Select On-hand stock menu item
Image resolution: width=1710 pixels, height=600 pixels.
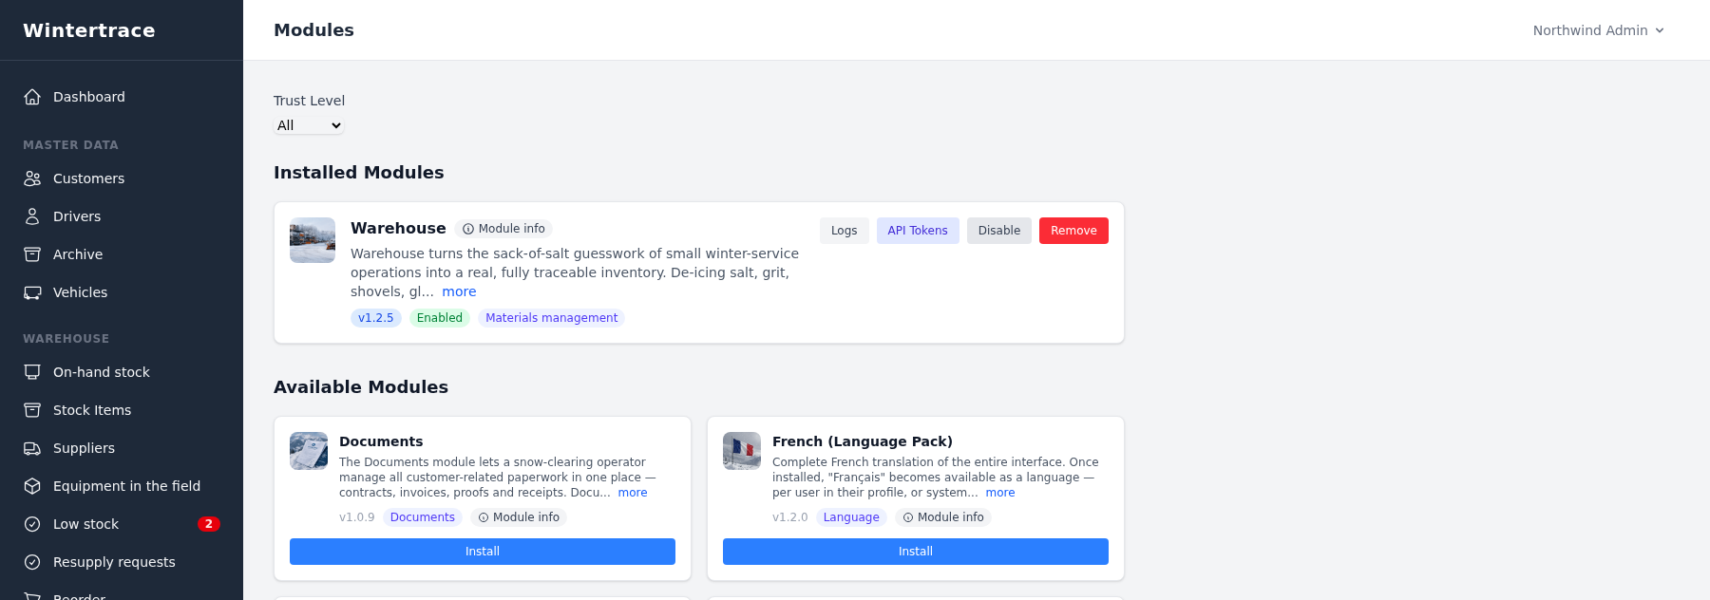point(122,372)
